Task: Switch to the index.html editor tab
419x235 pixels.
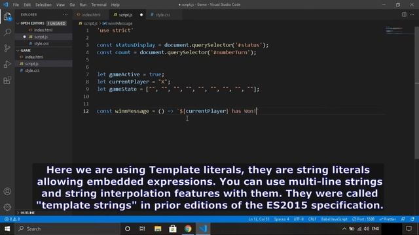Action: (91, 14)
